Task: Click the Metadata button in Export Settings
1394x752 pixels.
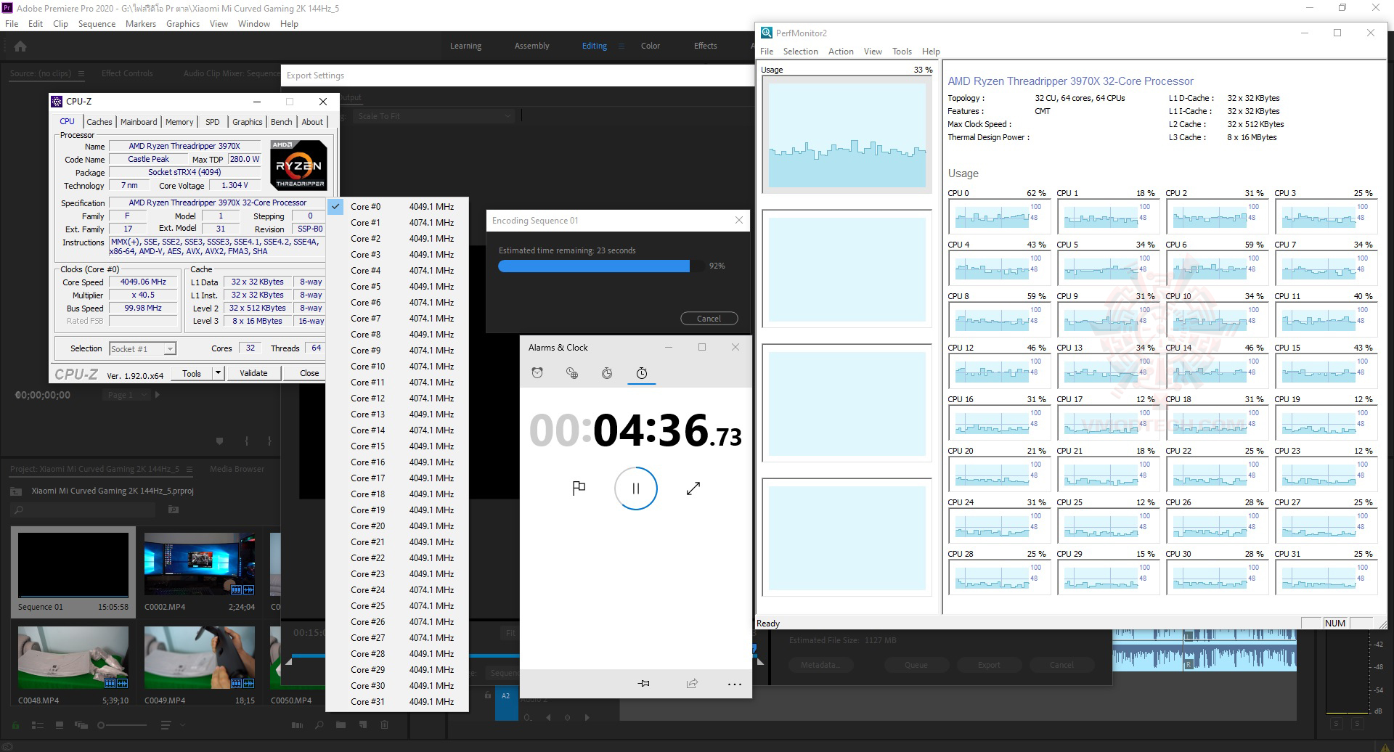Action: pyautogui.click(x=820, y=665)
